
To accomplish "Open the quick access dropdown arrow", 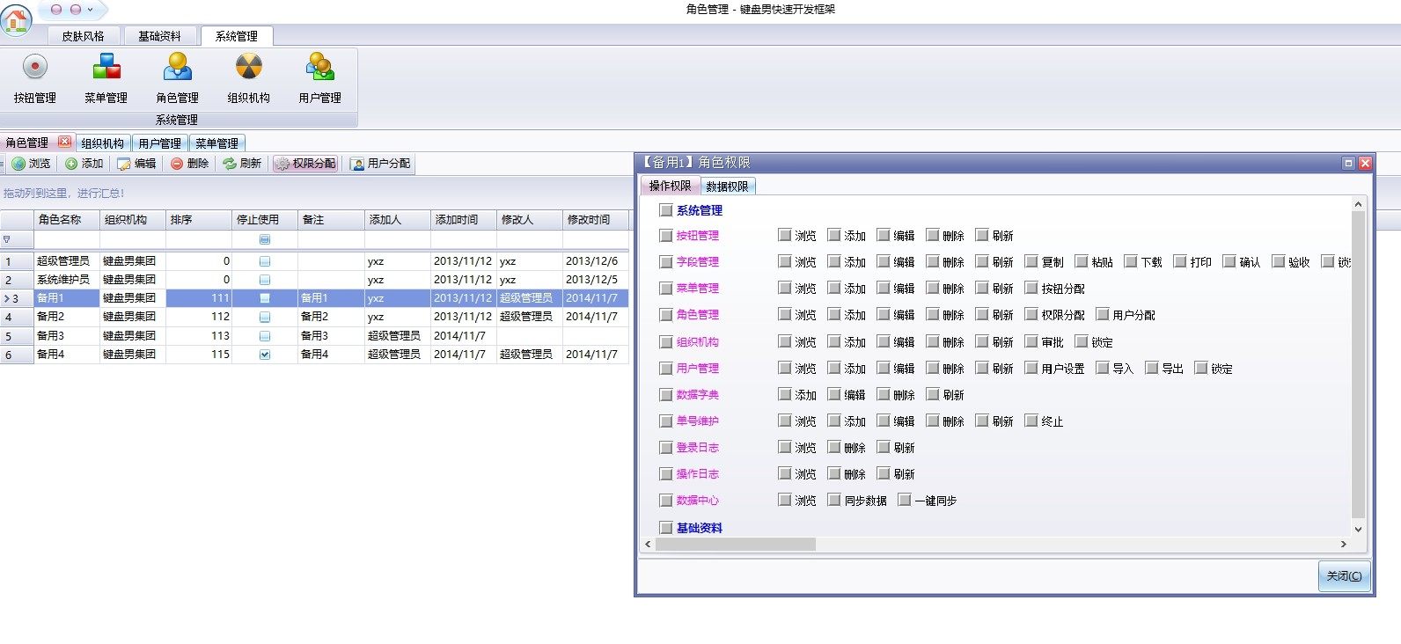I will [90, 10].
